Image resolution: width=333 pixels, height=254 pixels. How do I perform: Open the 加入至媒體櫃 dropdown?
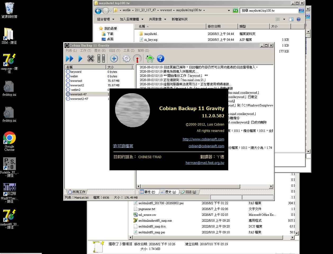pyautogui.click(x=131, y=19)
